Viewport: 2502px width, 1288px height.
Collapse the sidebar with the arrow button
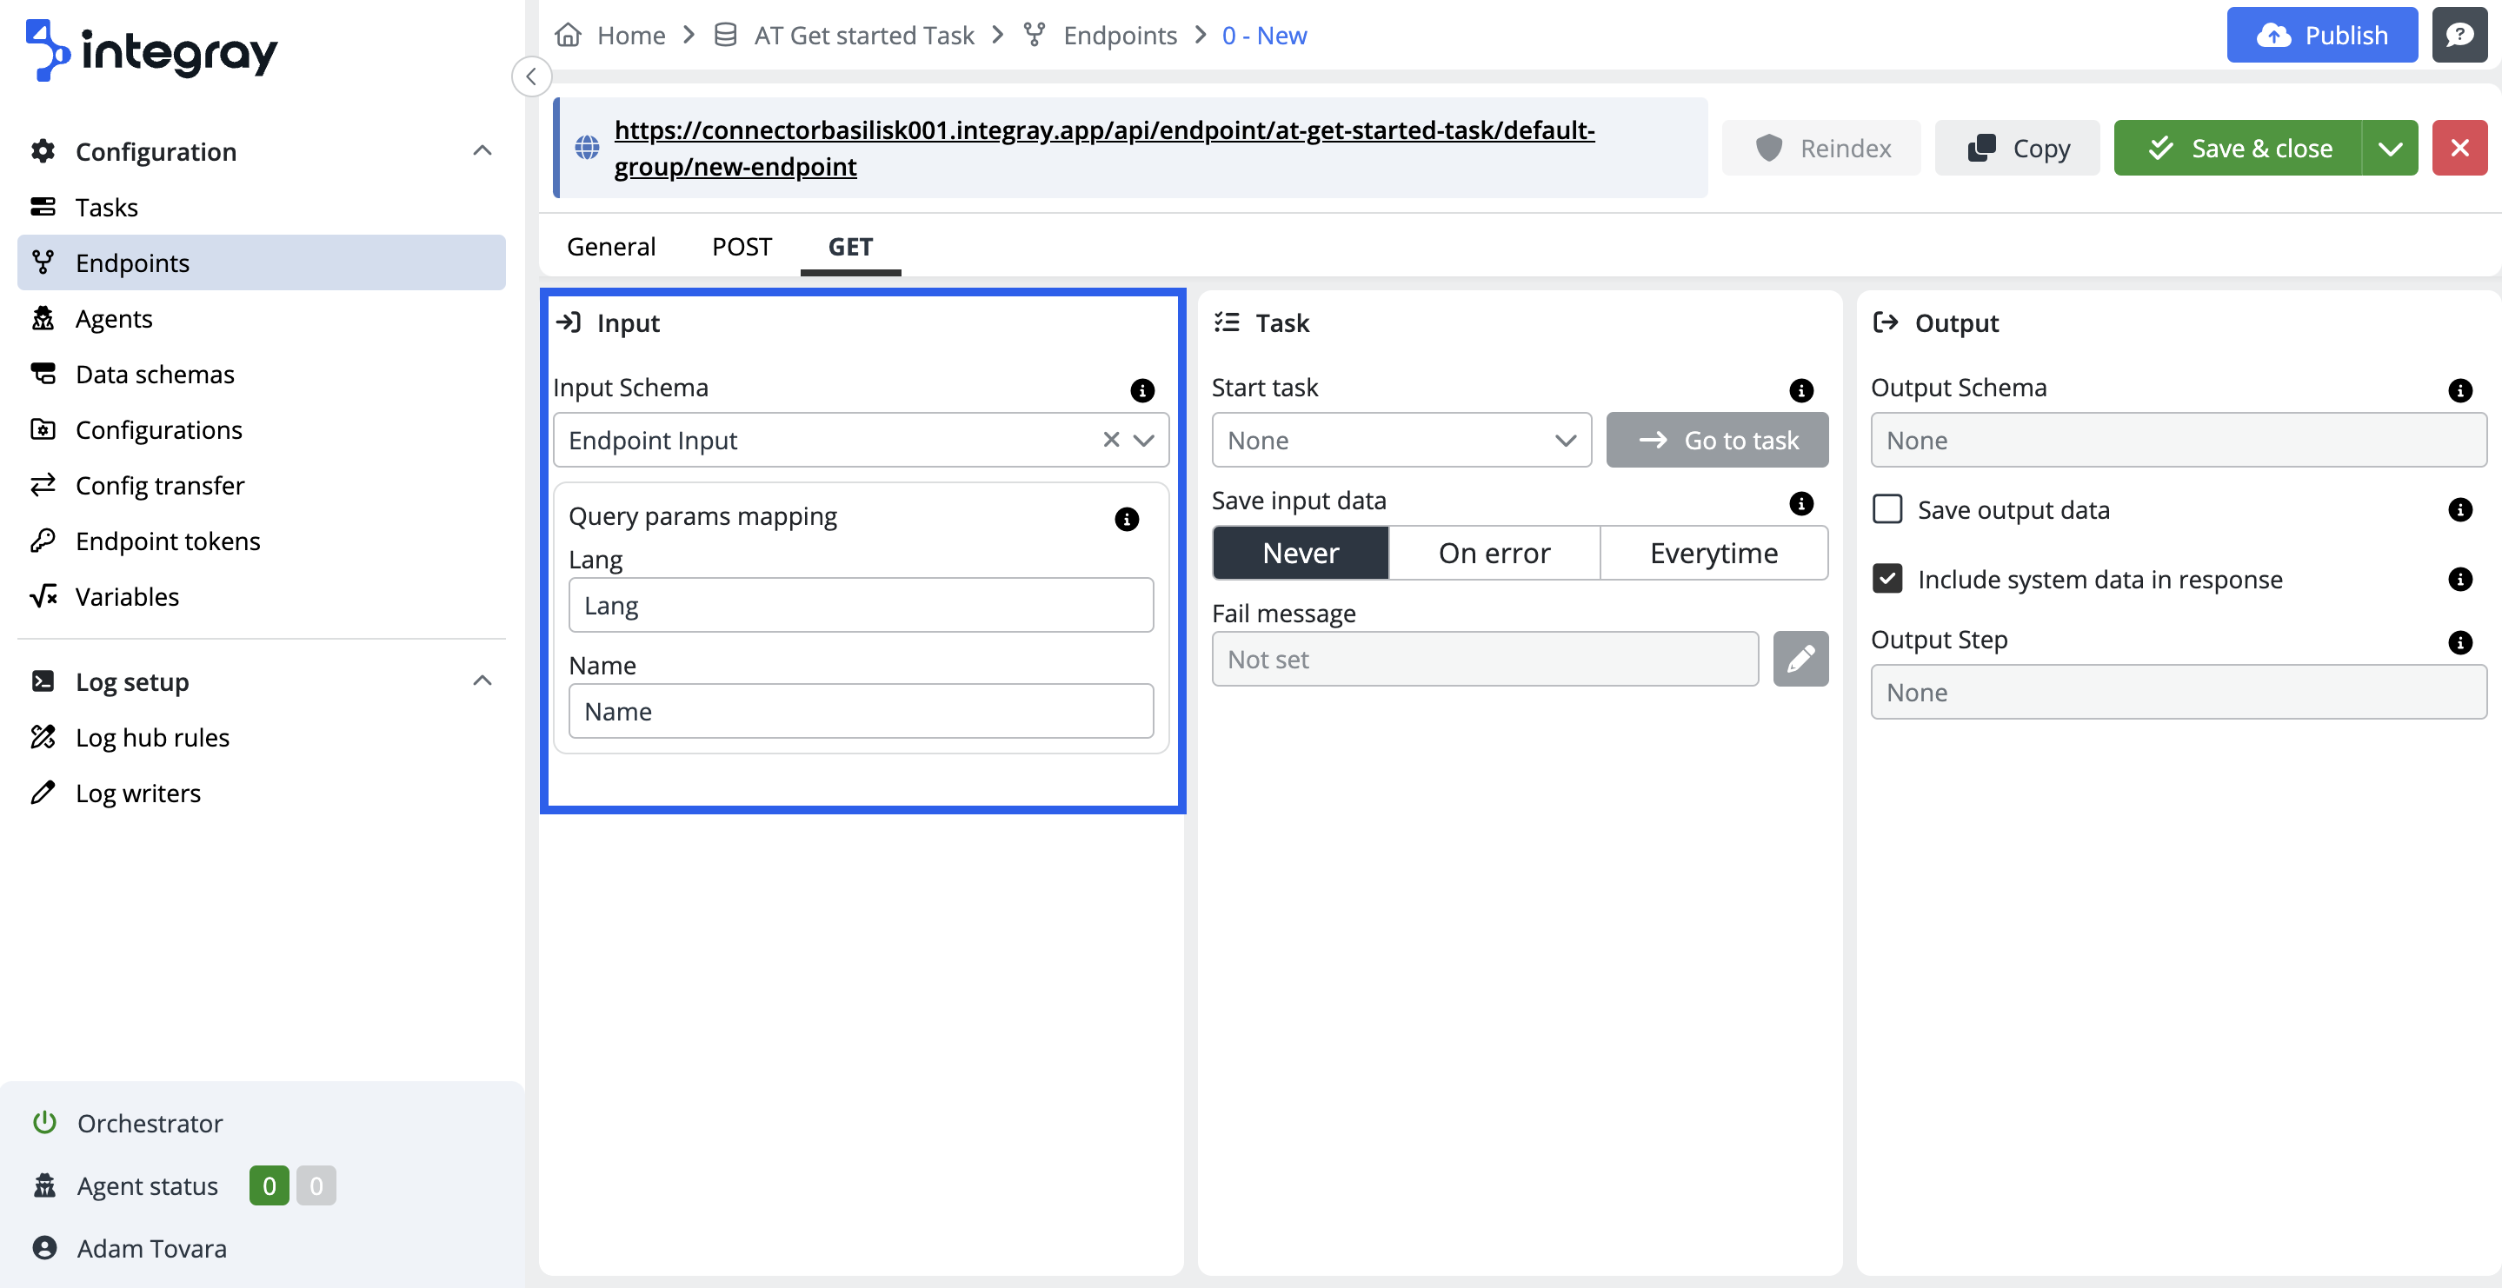point(531,76)
